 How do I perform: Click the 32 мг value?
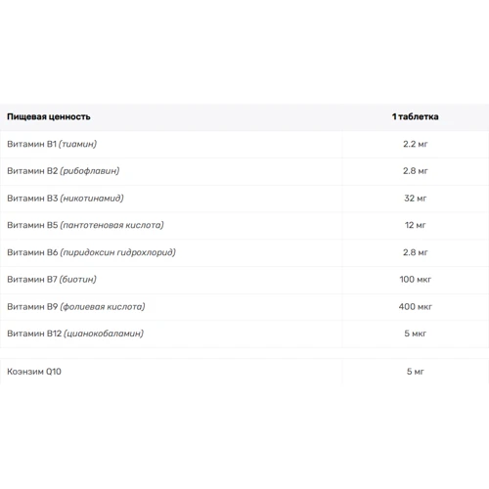pos(415,199)
